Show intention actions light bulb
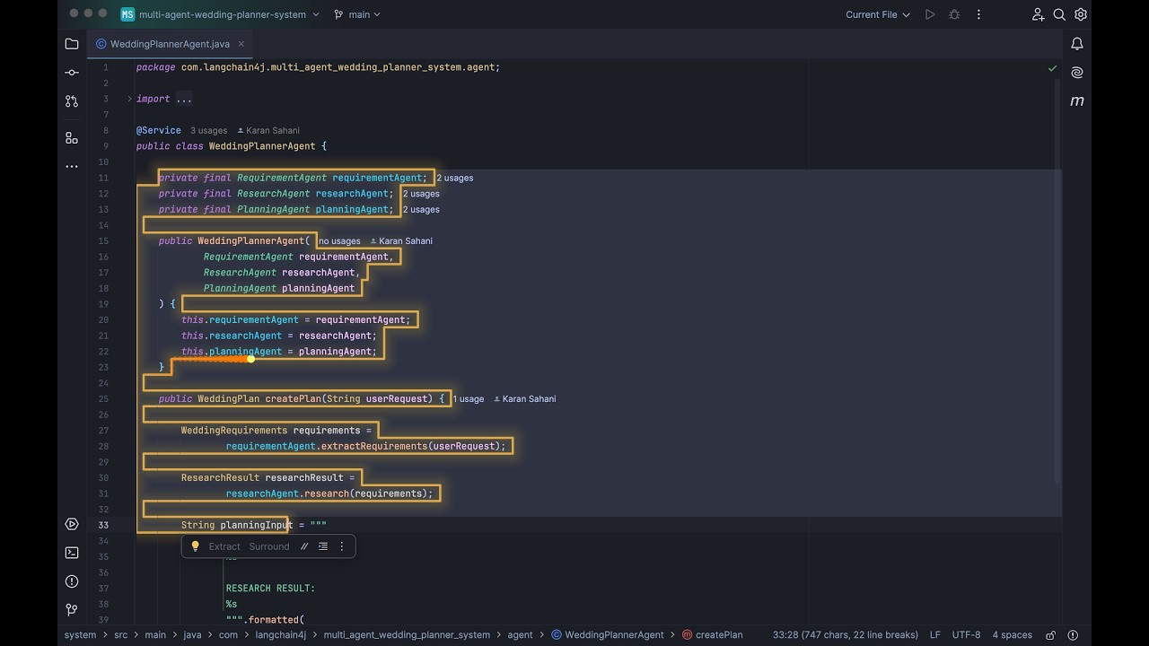This screenshot has width=1149, height=646. click(x=195, y=546)
